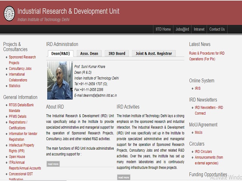
Task: Switch to the IRD Board tab
Action: click(117, 54)
